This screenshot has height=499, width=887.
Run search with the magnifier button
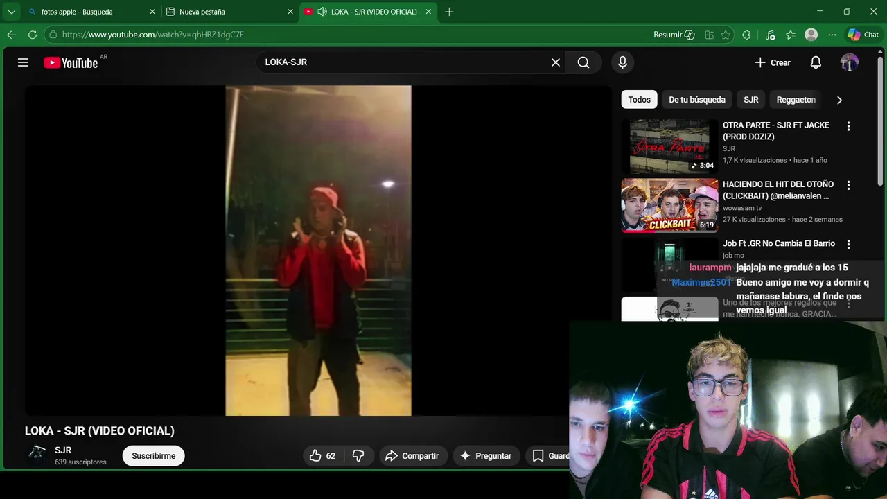(583, 62)
